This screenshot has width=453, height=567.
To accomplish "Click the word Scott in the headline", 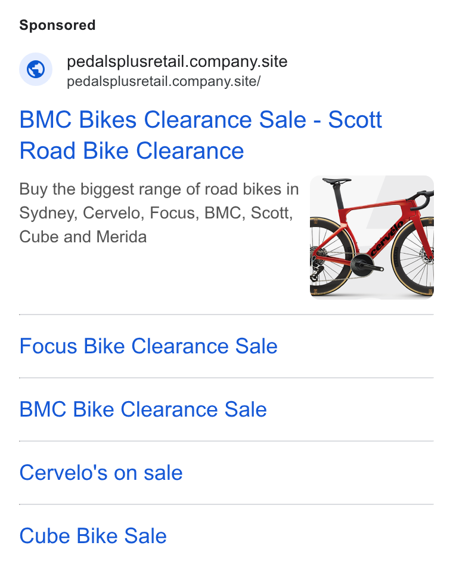I will pos(355,120).
